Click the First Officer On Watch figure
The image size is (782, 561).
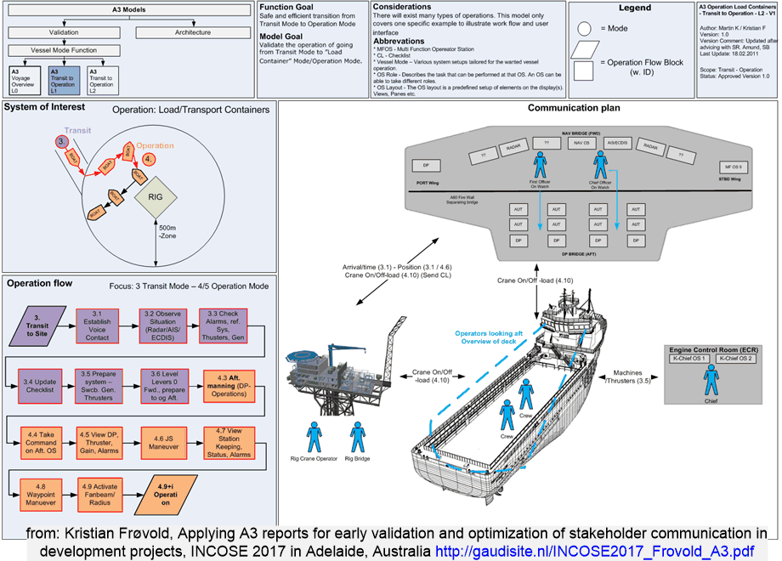[x=540, y=166]
